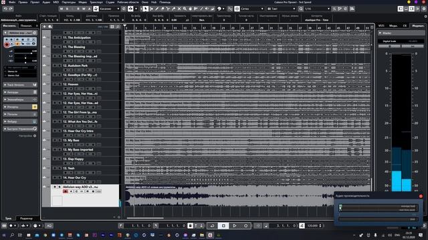
Task: Open the MIDI menu
Action: click(x=56, y=2)
